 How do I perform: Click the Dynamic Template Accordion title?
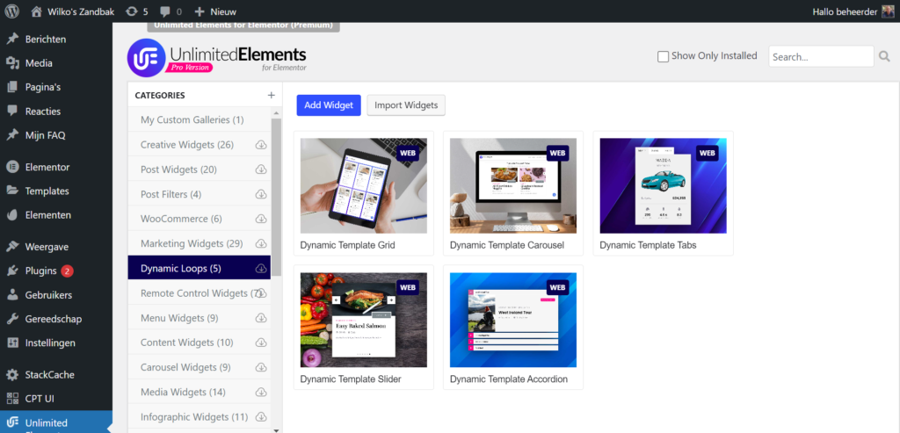[x=509, y=379]
